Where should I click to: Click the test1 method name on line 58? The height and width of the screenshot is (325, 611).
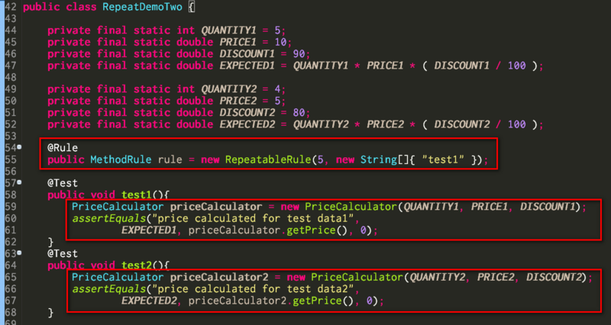click(137, 195)
